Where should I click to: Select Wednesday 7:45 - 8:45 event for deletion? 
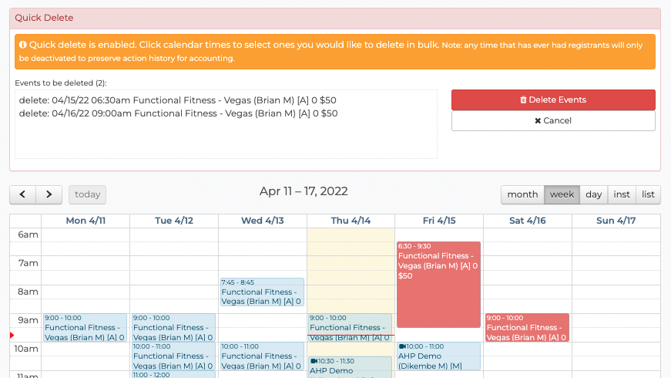(x=263, y=292)
